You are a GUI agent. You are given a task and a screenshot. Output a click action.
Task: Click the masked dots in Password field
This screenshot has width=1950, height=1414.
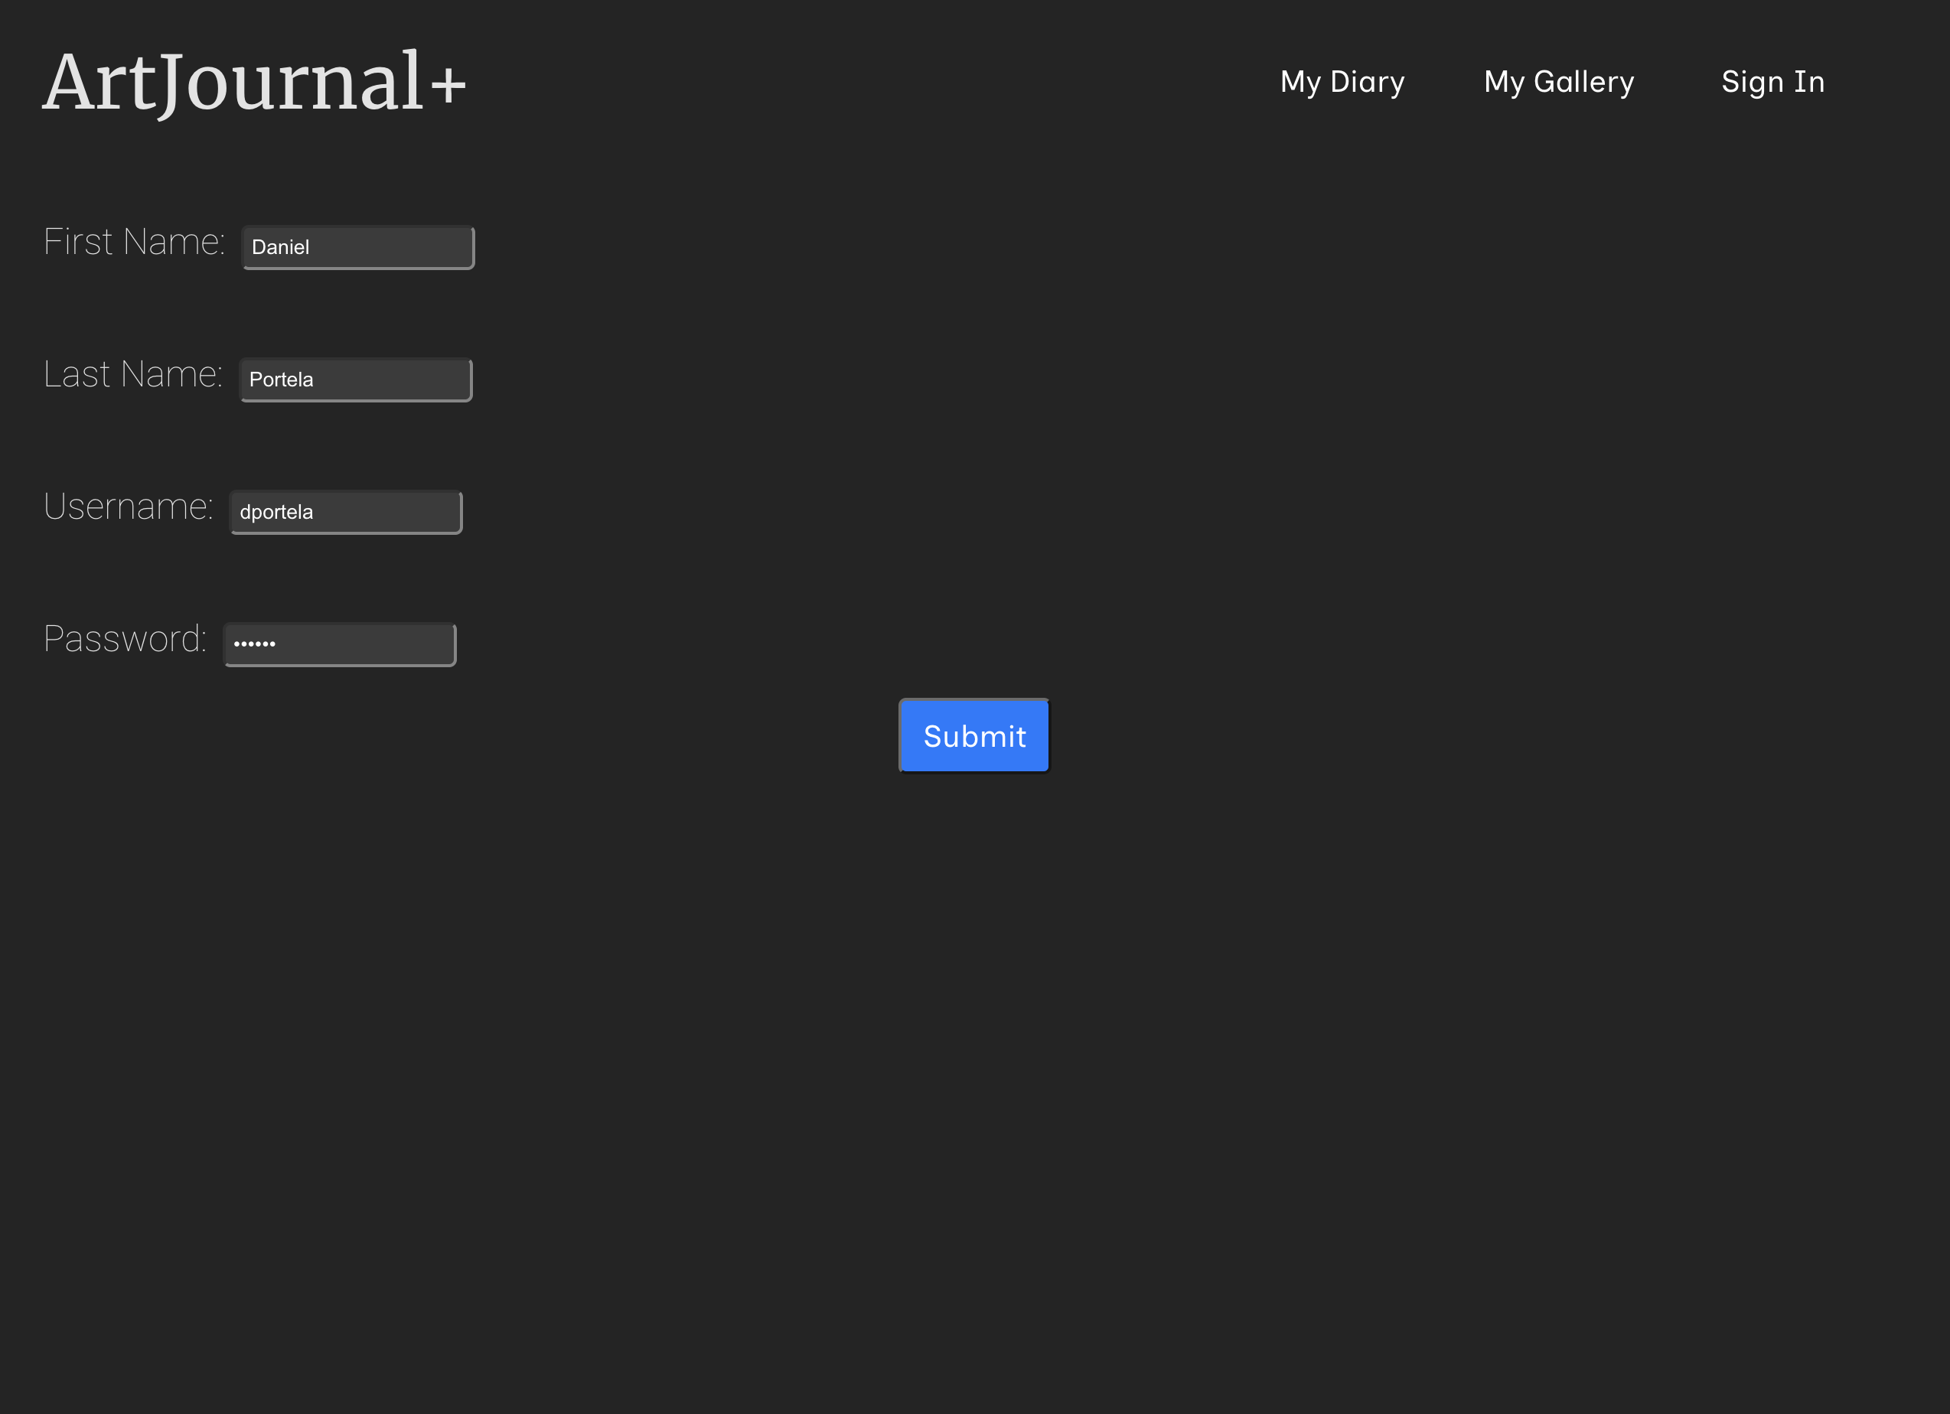point(255,643)
